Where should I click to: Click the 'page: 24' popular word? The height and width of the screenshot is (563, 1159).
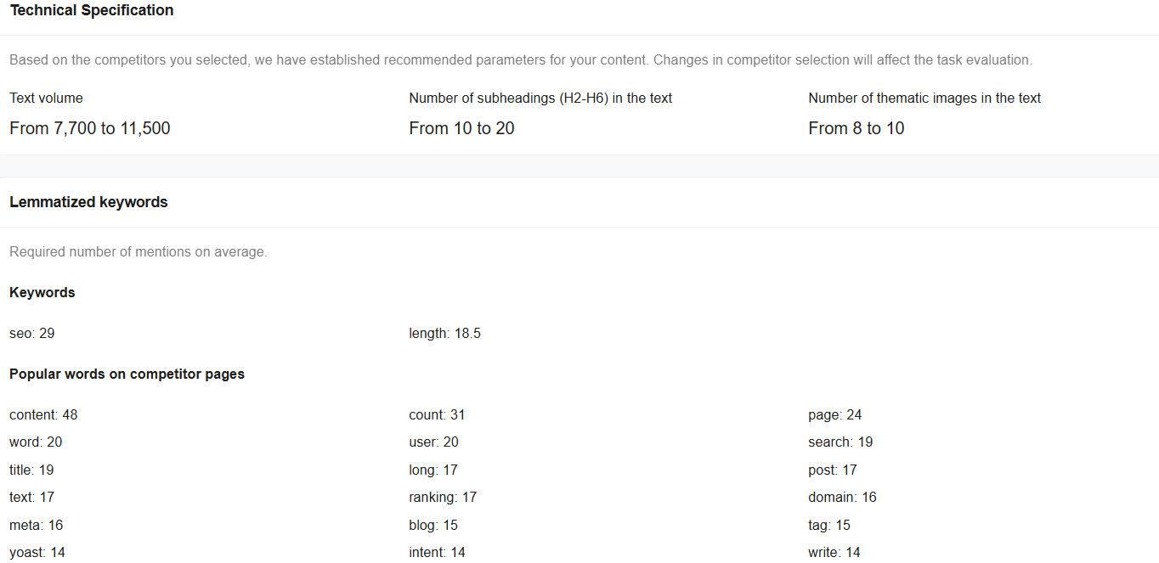[x=834, y=415]
